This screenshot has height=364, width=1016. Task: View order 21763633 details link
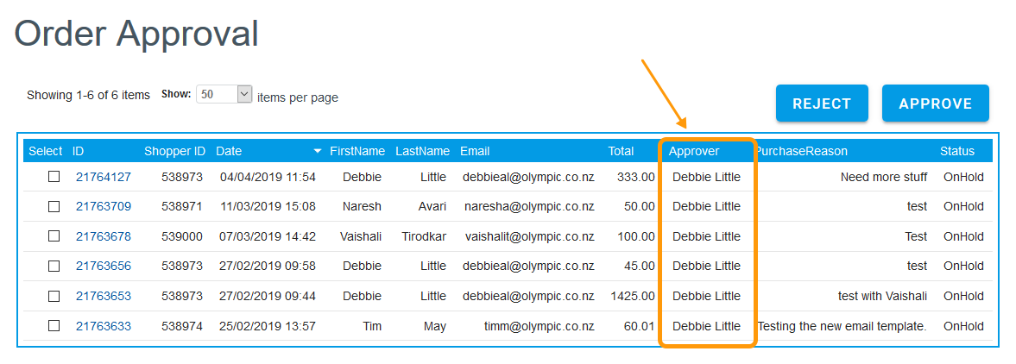104,326
